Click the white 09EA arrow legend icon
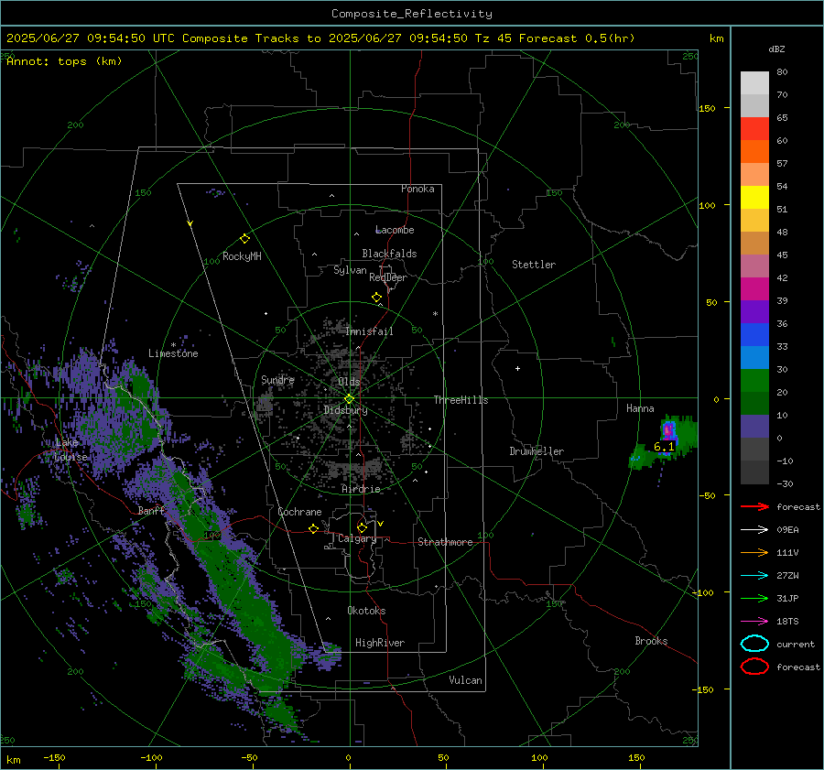Image resolution: width=824 pixels, height=770 pixels. (754, 530)
